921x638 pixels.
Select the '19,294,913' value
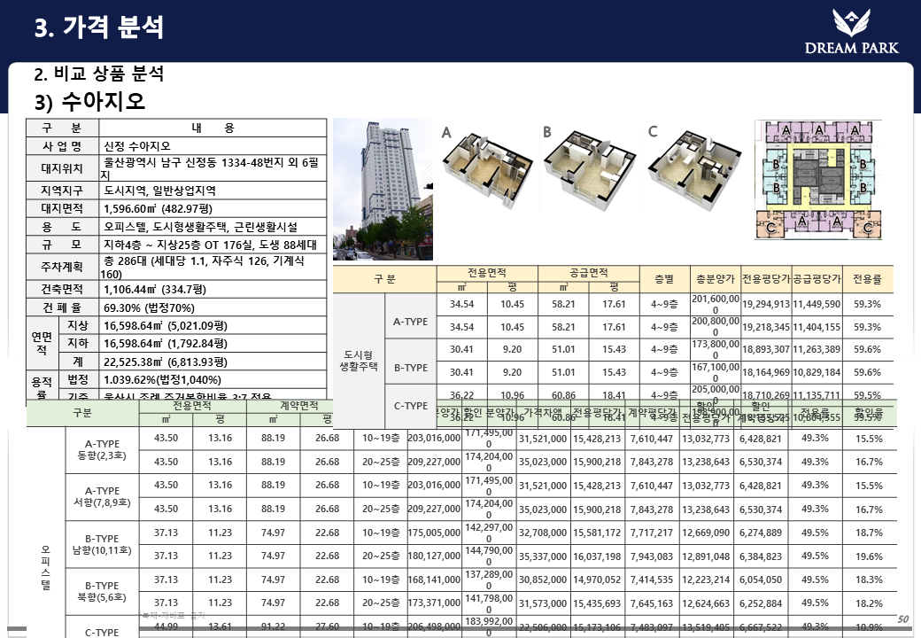coord(766,304)
